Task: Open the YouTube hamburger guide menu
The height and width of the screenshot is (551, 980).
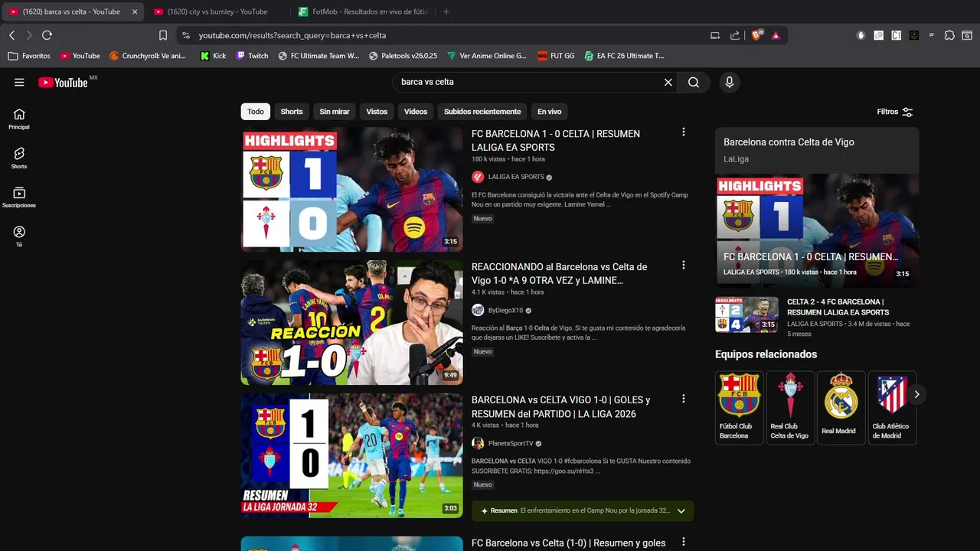Action: [19, 82]
